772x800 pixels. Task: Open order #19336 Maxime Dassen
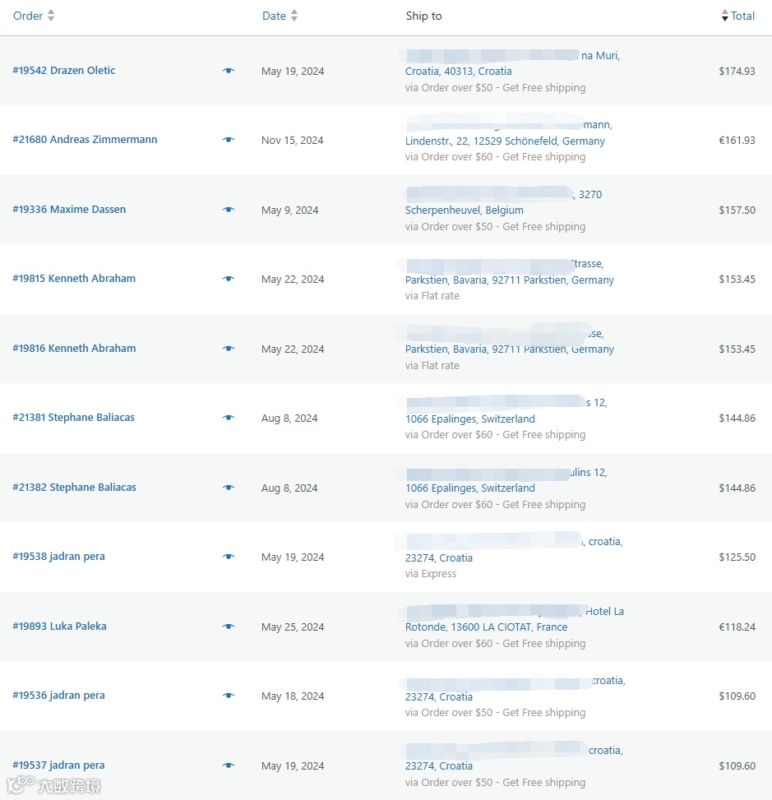(69, 209)
